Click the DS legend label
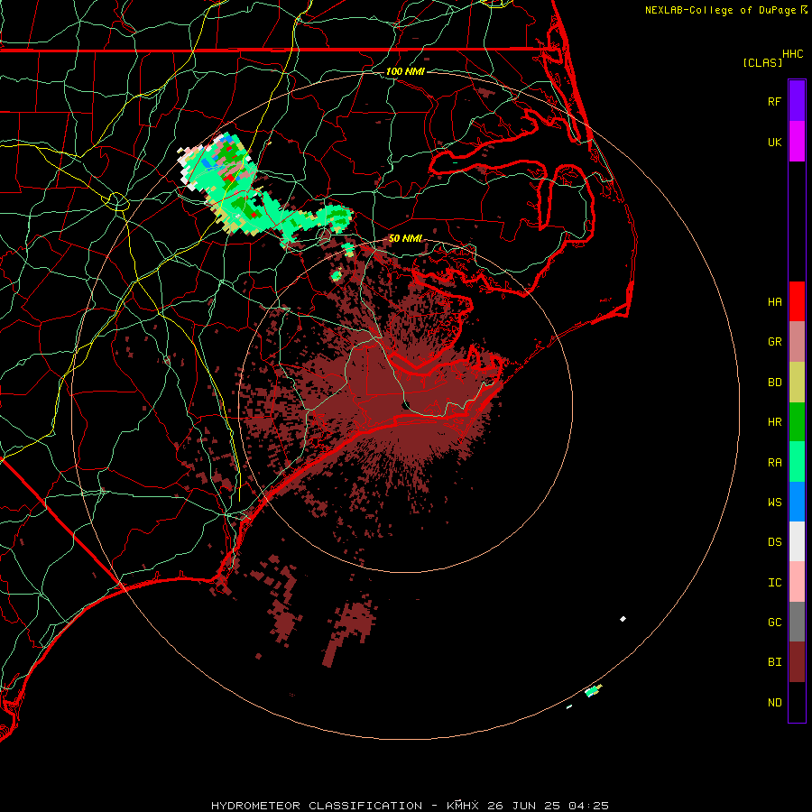This screenshot has height=812, width=812. pos(774,542)
